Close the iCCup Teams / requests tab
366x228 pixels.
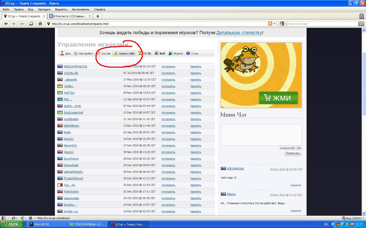[44, 16]
